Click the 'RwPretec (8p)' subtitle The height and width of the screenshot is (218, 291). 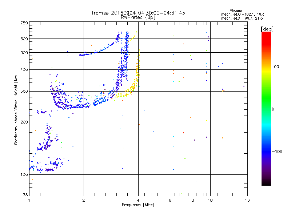point(138,17)
